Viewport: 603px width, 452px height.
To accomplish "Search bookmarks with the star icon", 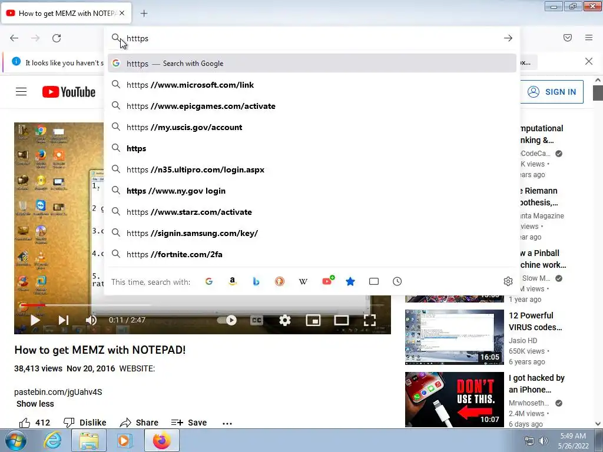I will 350,281.
